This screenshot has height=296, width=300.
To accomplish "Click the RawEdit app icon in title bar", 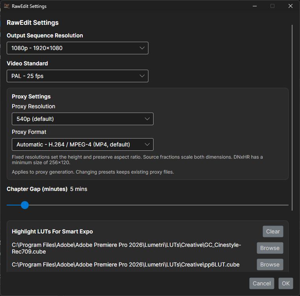I will coord(7,6).
